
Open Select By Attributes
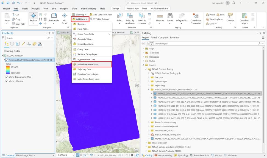[x=130, y=19]
